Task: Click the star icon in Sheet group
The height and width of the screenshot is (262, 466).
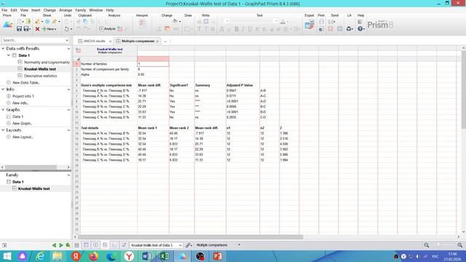Action: pos(54,21)
